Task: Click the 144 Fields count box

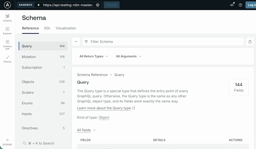Action: (239, 87)
